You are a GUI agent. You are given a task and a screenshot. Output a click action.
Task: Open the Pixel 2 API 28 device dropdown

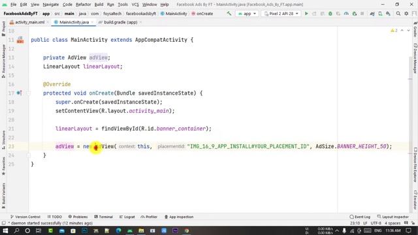[x=281, y=13]
